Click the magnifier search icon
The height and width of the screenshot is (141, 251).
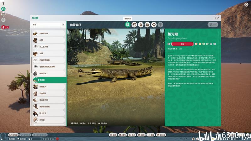click(x=63, y=25)
